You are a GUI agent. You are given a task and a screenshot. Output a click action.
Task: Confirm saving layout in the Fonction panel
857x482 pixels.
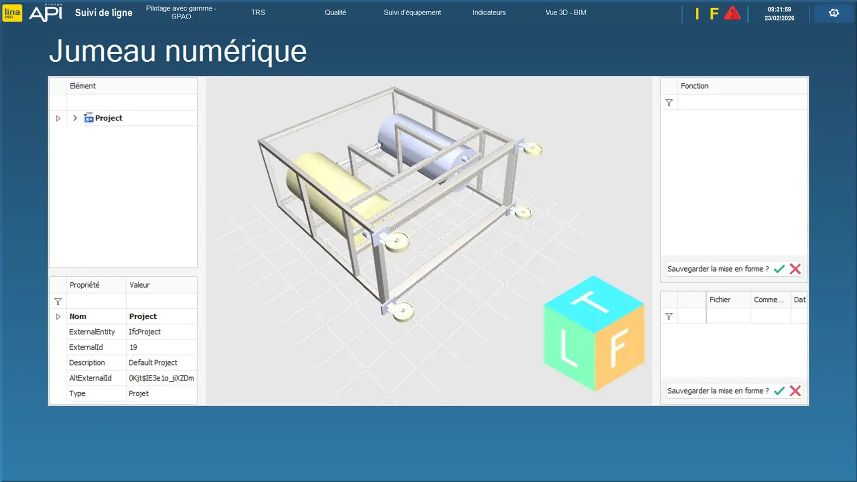(779, 269)
